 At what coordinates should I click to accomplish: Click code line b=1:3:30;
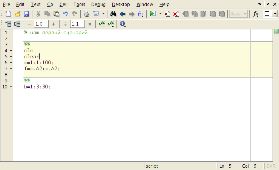point(37,87)
